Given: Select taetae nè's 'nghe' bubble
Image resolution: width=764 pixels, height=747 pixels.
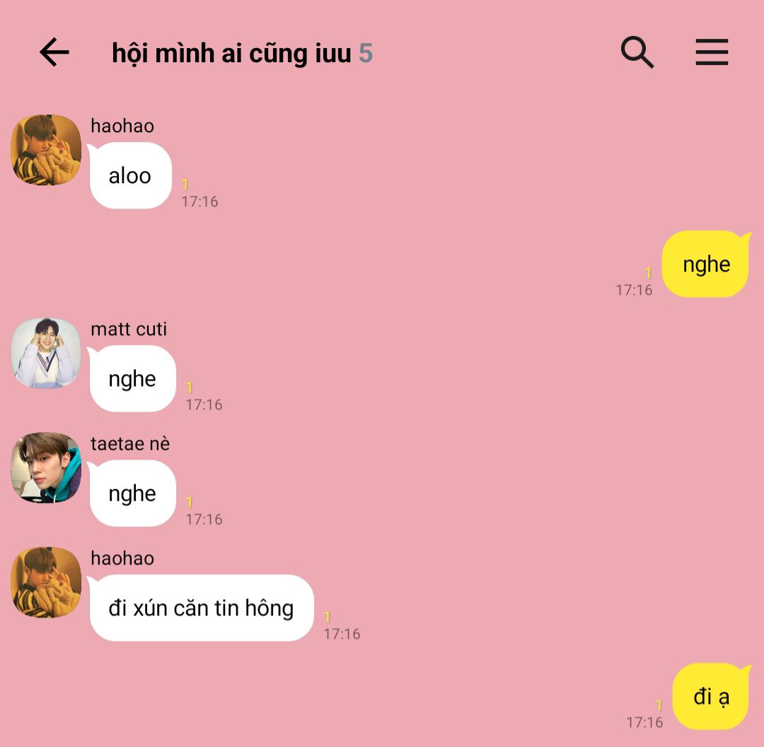Looking at the screenshot, I should coord(132,493).
